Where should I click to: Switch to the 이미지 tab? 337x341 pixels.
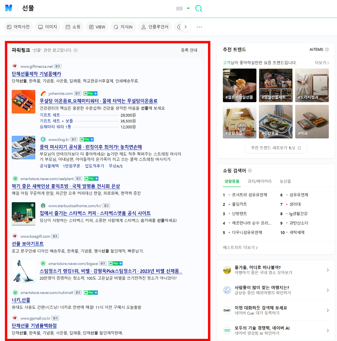48,27
